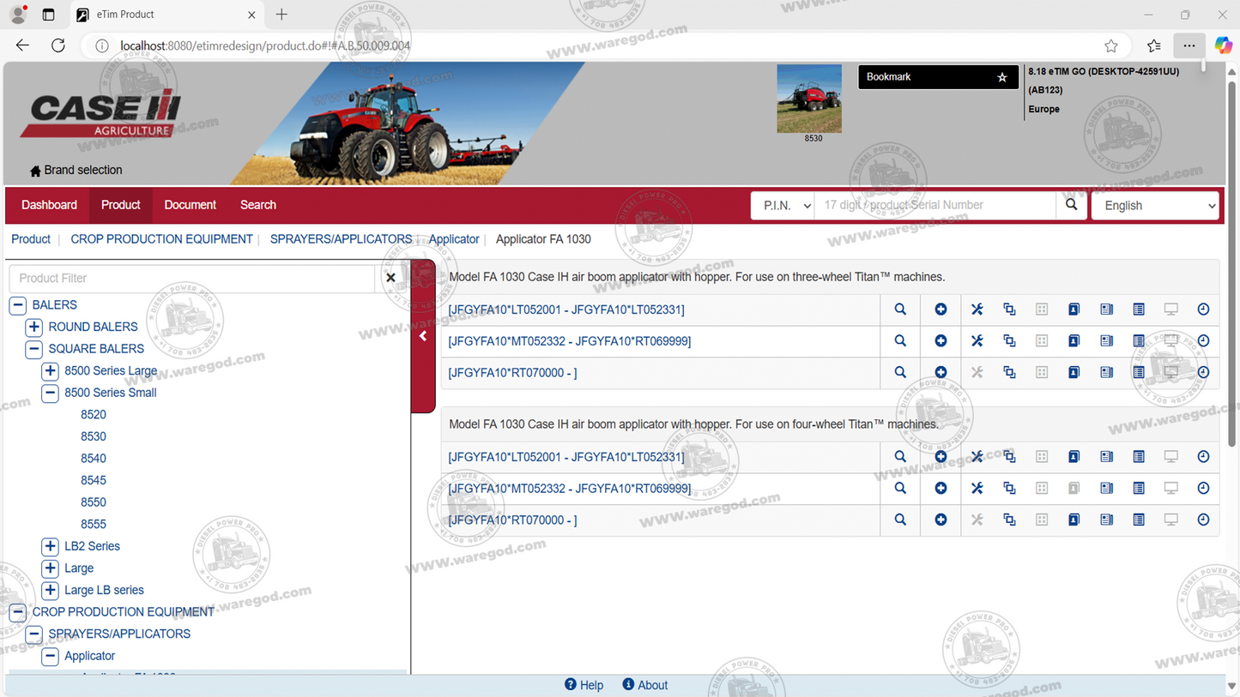Click plus circle icon in four-wheel LT052001 row
The height and width of the screenshot is (697, 1240).
(941, 457)
